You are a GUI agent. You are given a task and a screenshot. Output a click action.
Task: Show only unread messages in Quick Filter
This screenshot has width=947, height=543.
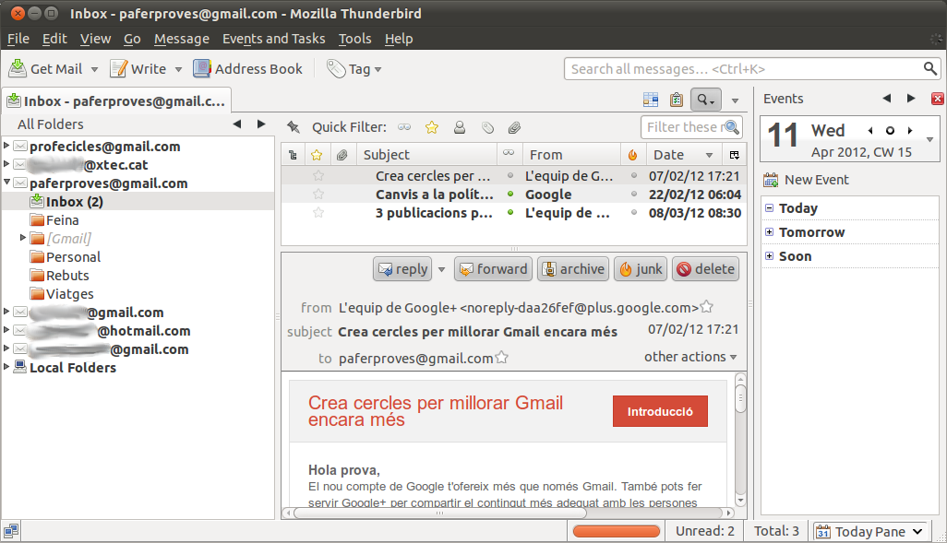pos(404,127)
